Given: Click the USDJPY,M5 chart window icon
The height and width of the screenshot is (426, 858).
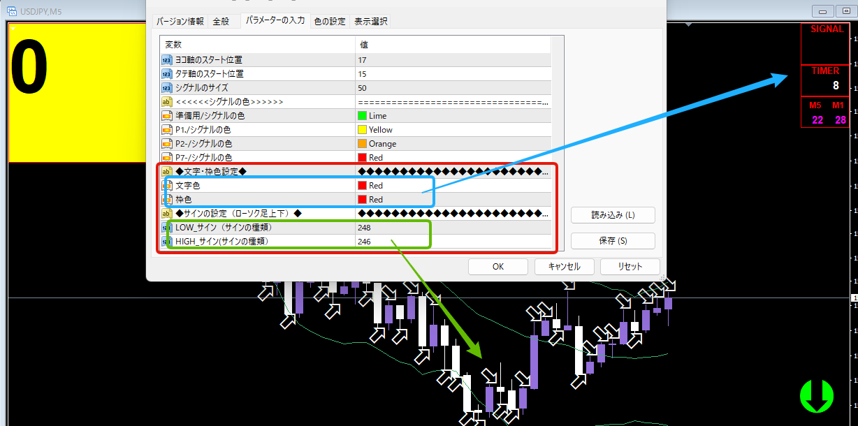Looking at the screenshot, I should [13, 10].
